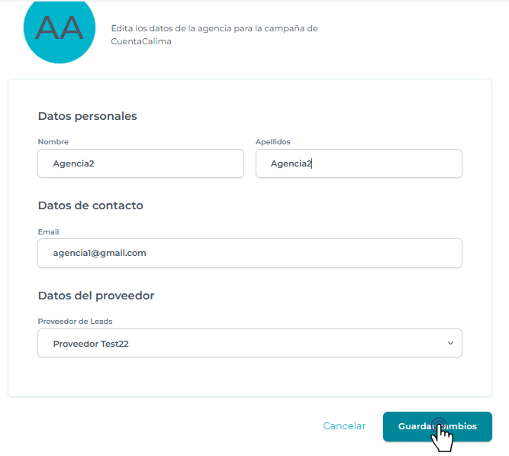The height and width of the screenshot is (456, 509).
Task: Place cursor after Agencia2 in Apellidos
Action: tap(314, 163)
